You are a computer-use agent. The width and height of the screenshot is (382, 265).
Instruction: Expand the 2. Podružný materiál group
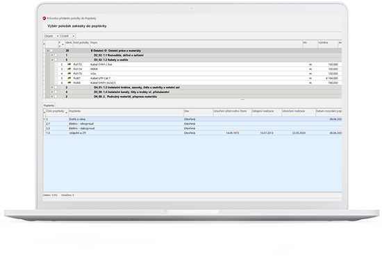52,96
